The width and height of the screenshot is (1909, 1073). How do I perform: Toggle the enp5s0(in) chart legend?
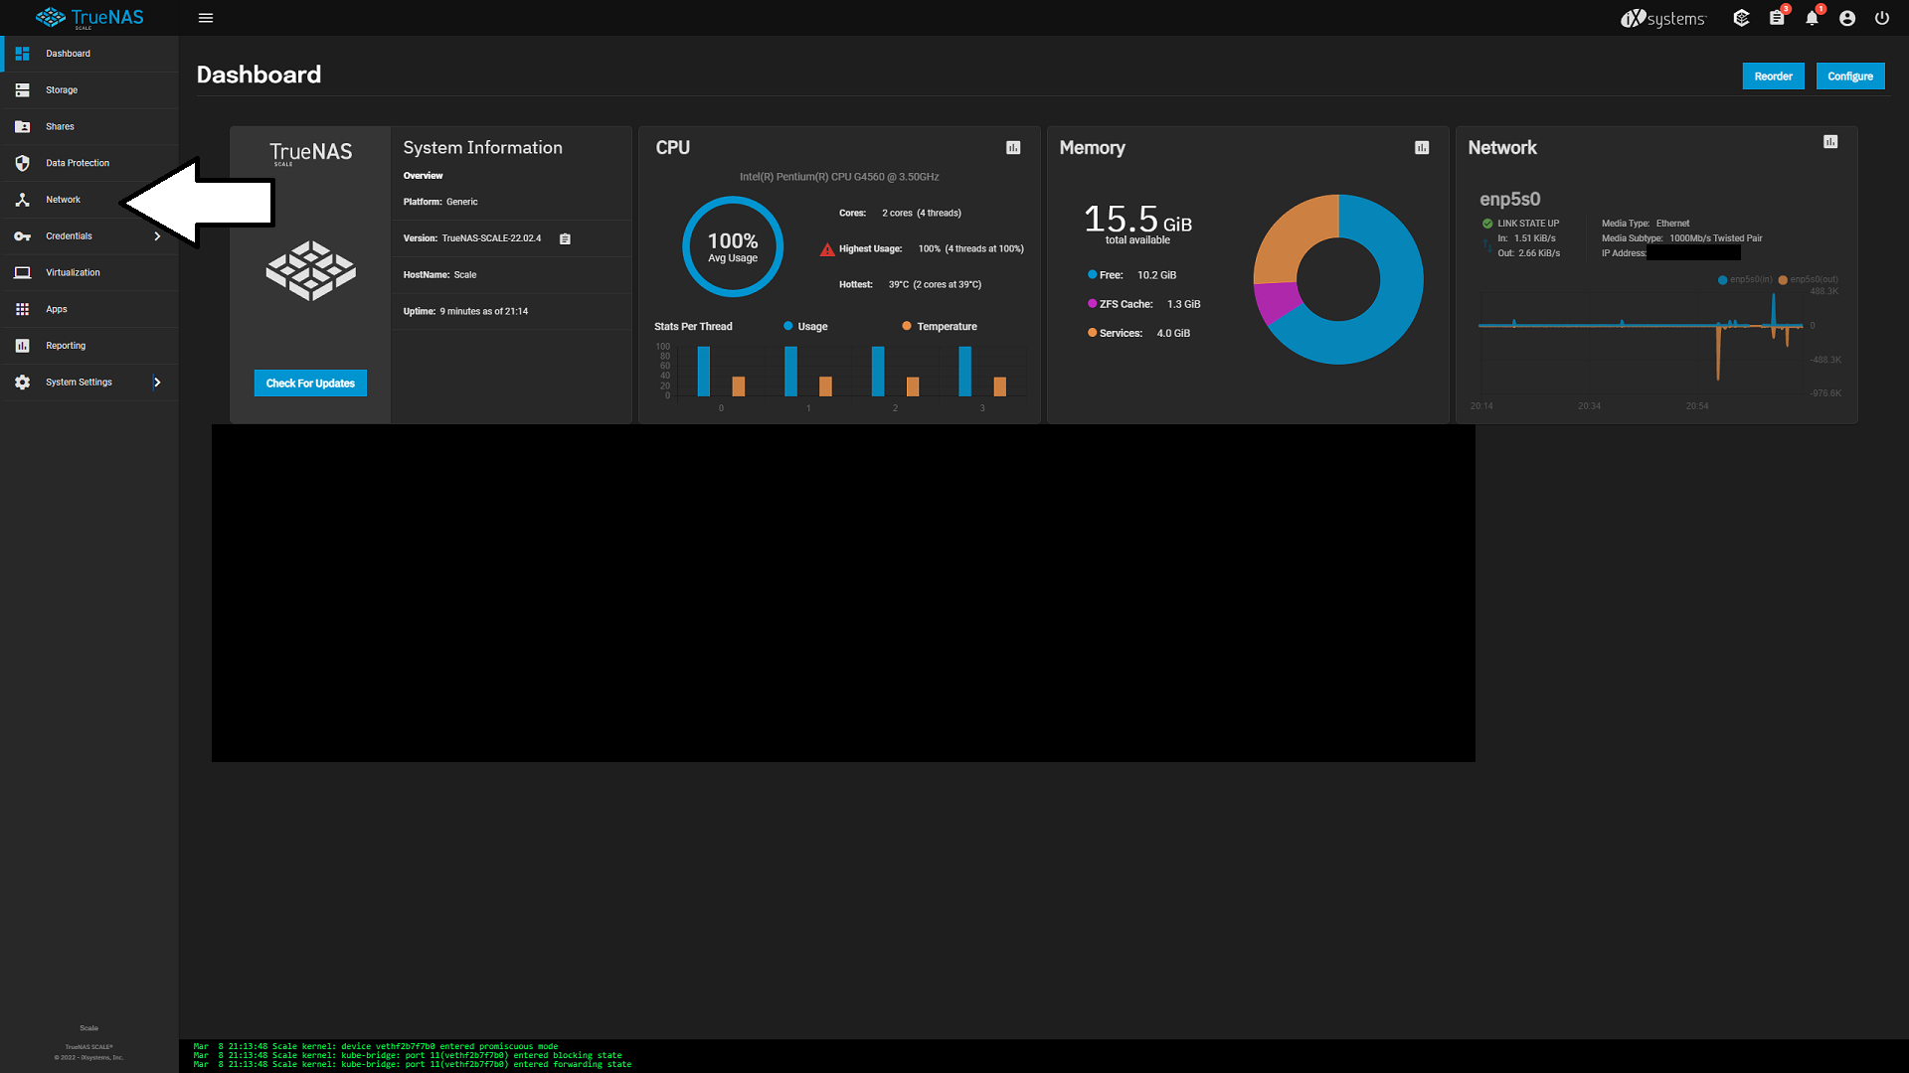1745,280
